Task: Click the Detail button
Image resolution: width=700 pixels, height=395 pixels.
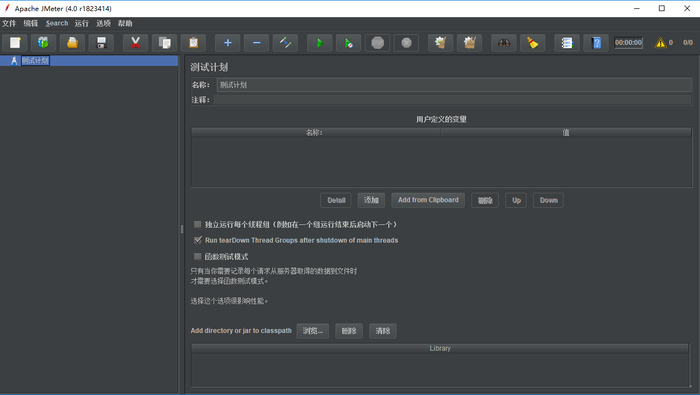Action: (x=336, y=200)
